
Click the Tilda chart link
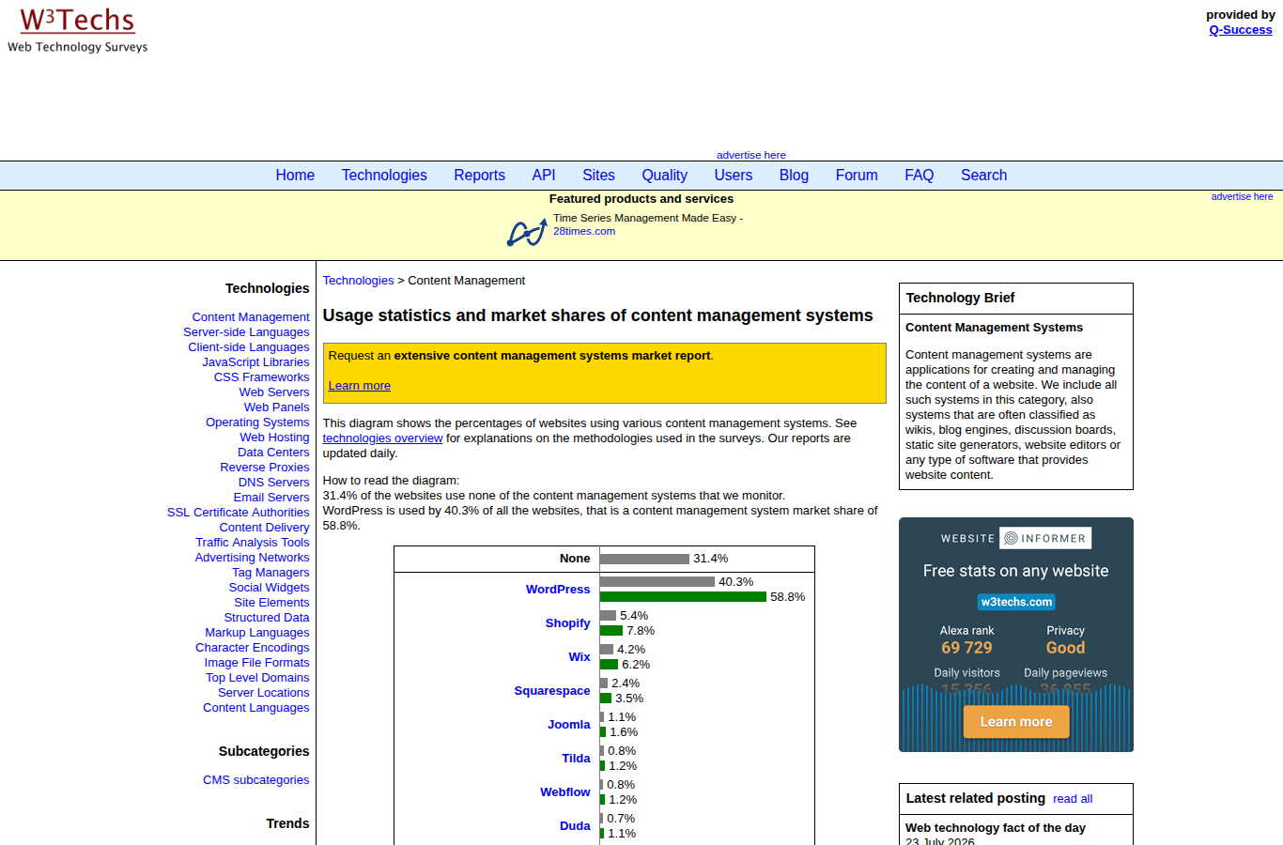click(576, 759)
